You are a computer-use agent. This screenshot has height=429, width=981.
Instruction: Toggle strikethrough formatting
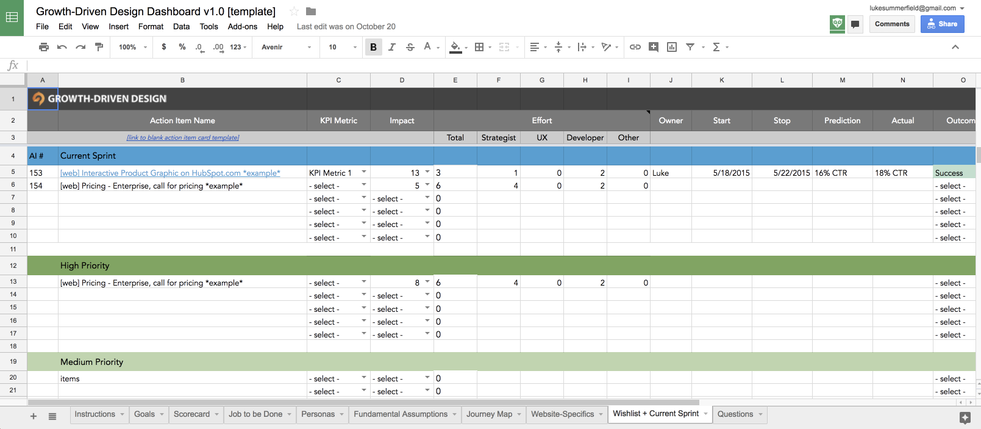tap(410, 47)
